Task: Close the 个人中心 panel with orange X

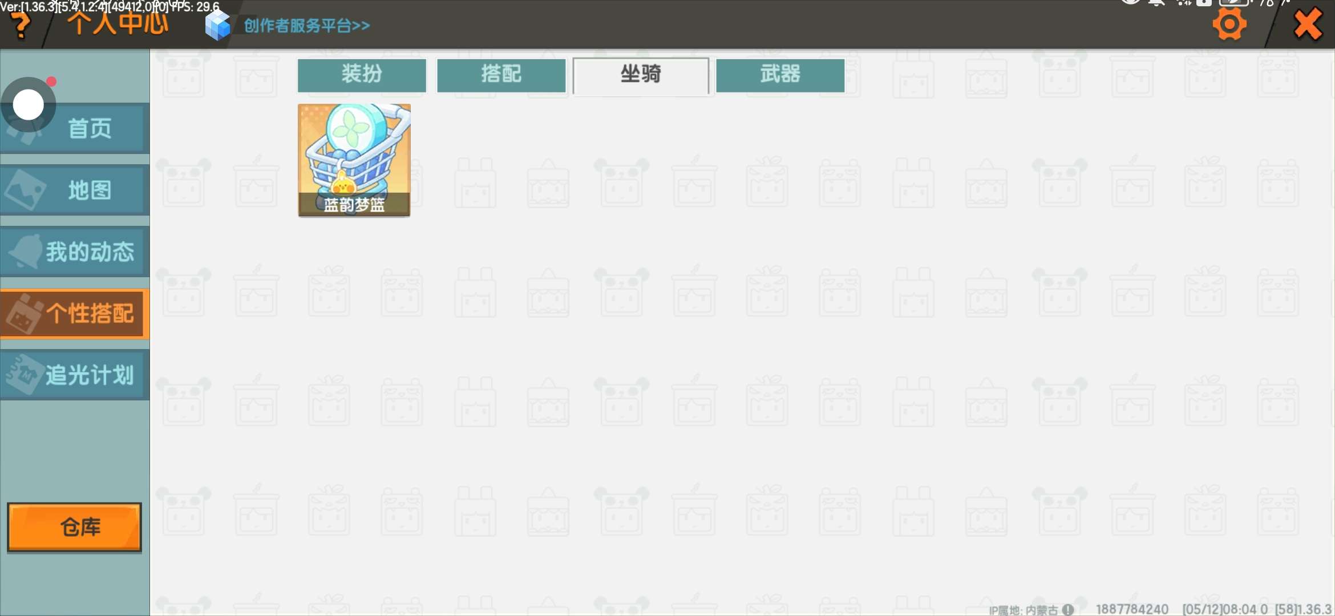Action: coord(1308,25)
